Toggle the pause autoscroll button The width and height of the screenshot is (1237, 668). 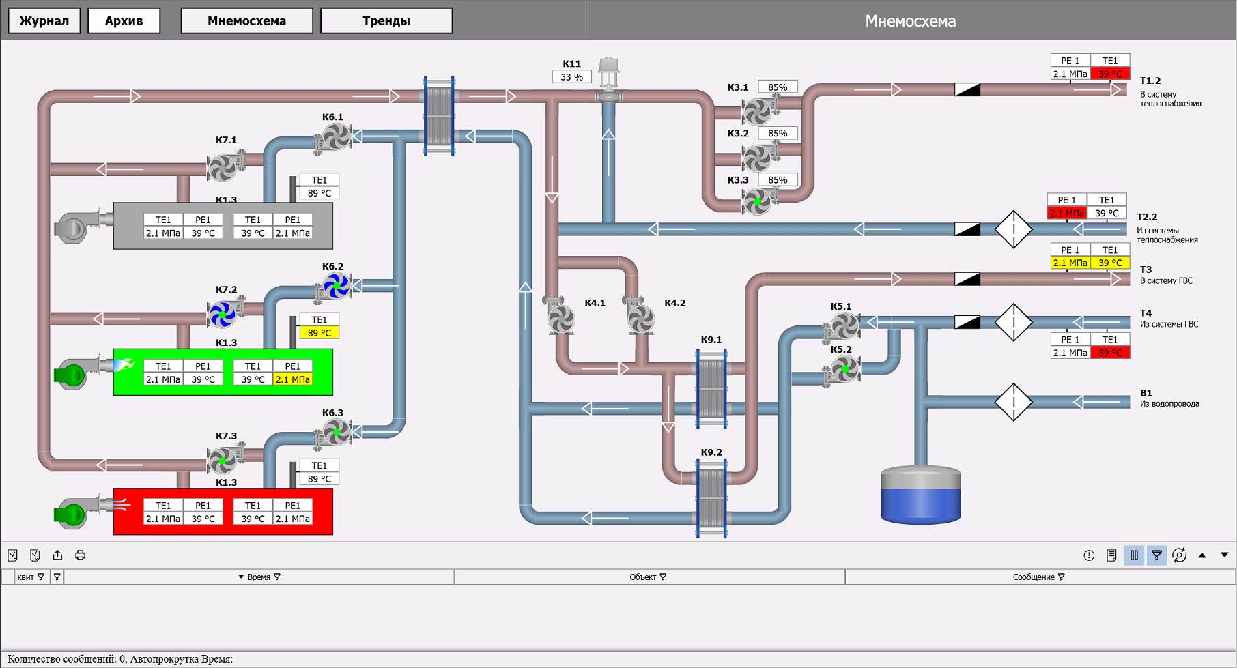pos(1134,555)
